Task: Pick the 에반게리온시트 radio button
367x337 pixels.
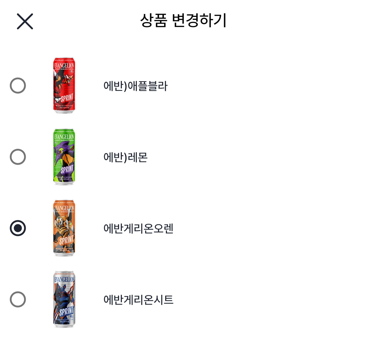Action: click(18, 299)
